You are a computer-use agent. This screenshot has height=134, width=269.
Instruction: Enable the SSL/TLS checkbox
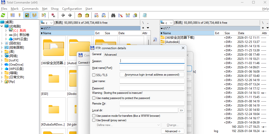click(x=94, y=75)
